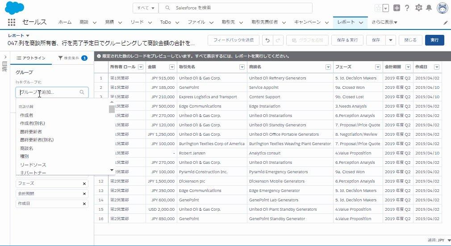
Task: Click the search magnifier in group field
Action: tap(82, 92)
